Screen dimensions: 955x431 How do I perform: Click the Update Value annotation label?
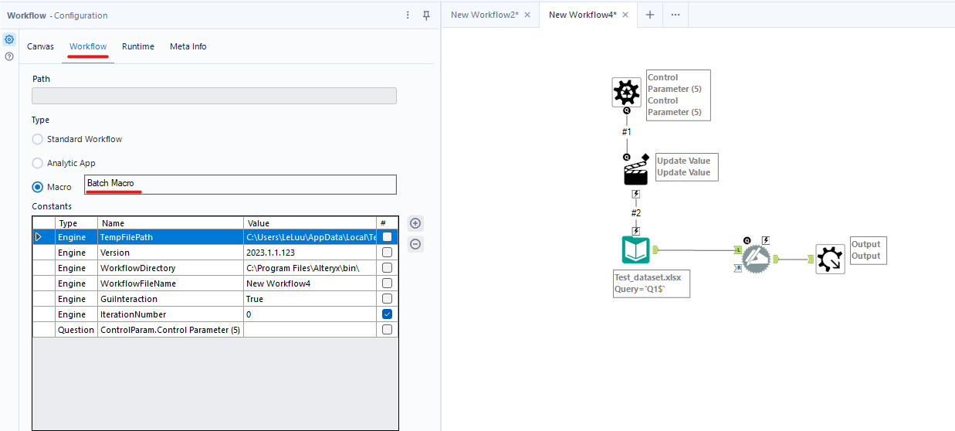[x=686, y=167]
